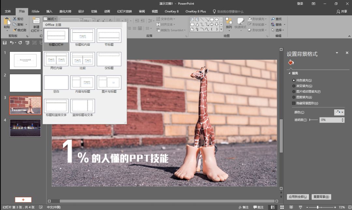352x210 pixels.
Task: Click fit slide to window icon
Action: [350, 207]
